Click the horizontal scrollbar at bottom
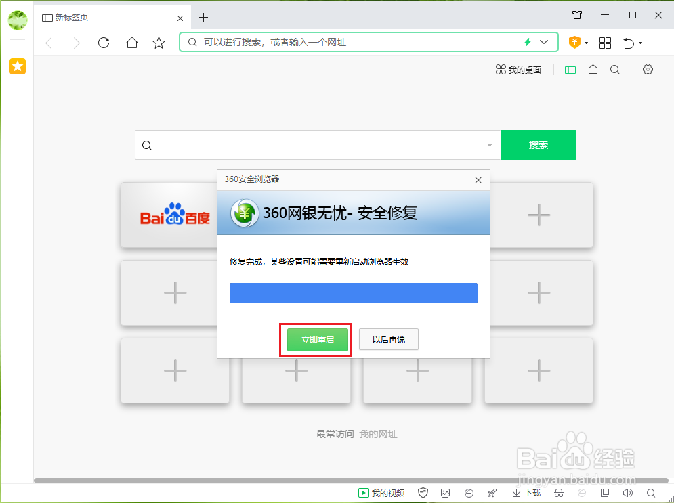674x503 pixels. click(x=351, y=481)
